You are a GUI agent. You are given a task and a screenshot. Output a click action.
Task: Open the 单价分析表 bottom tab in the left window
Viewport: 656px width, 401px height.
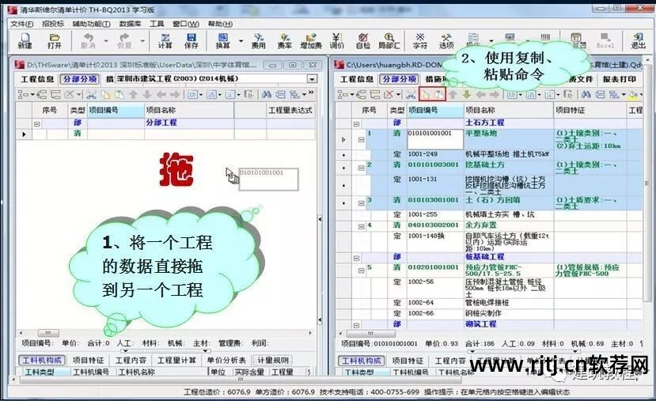tap(226, 361)
